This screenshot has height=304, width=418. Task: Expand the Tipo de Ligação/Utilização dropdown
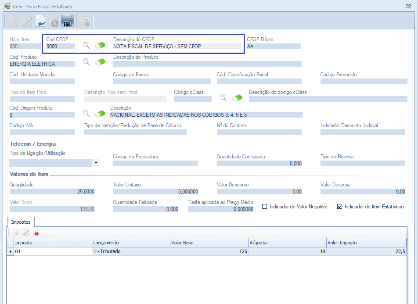96,163
